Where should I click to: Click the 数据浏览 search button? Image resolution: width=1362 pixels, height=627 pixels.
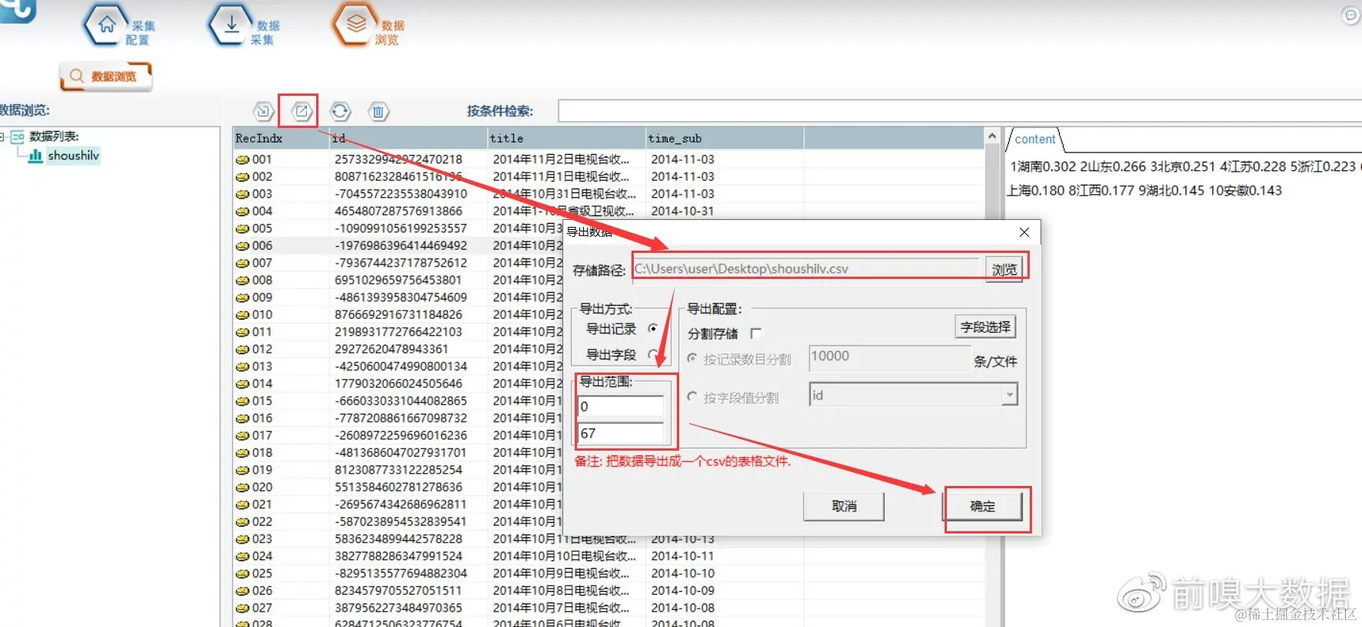[106, 76]
